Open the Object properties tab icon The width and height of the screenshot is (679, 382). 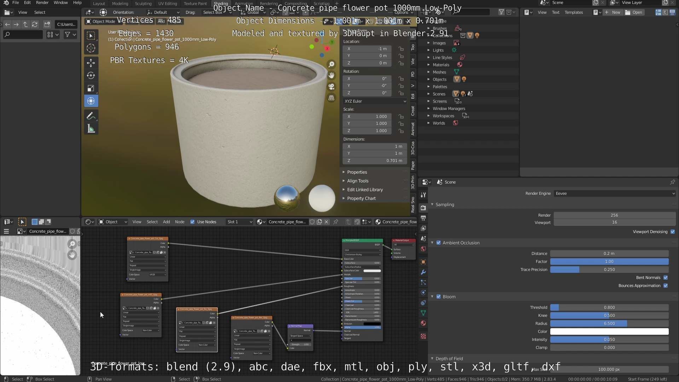(423, 262)
